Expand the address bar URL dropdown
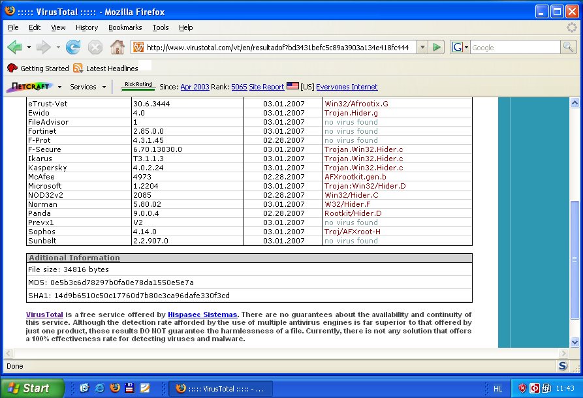 click(x=422, y=47)
